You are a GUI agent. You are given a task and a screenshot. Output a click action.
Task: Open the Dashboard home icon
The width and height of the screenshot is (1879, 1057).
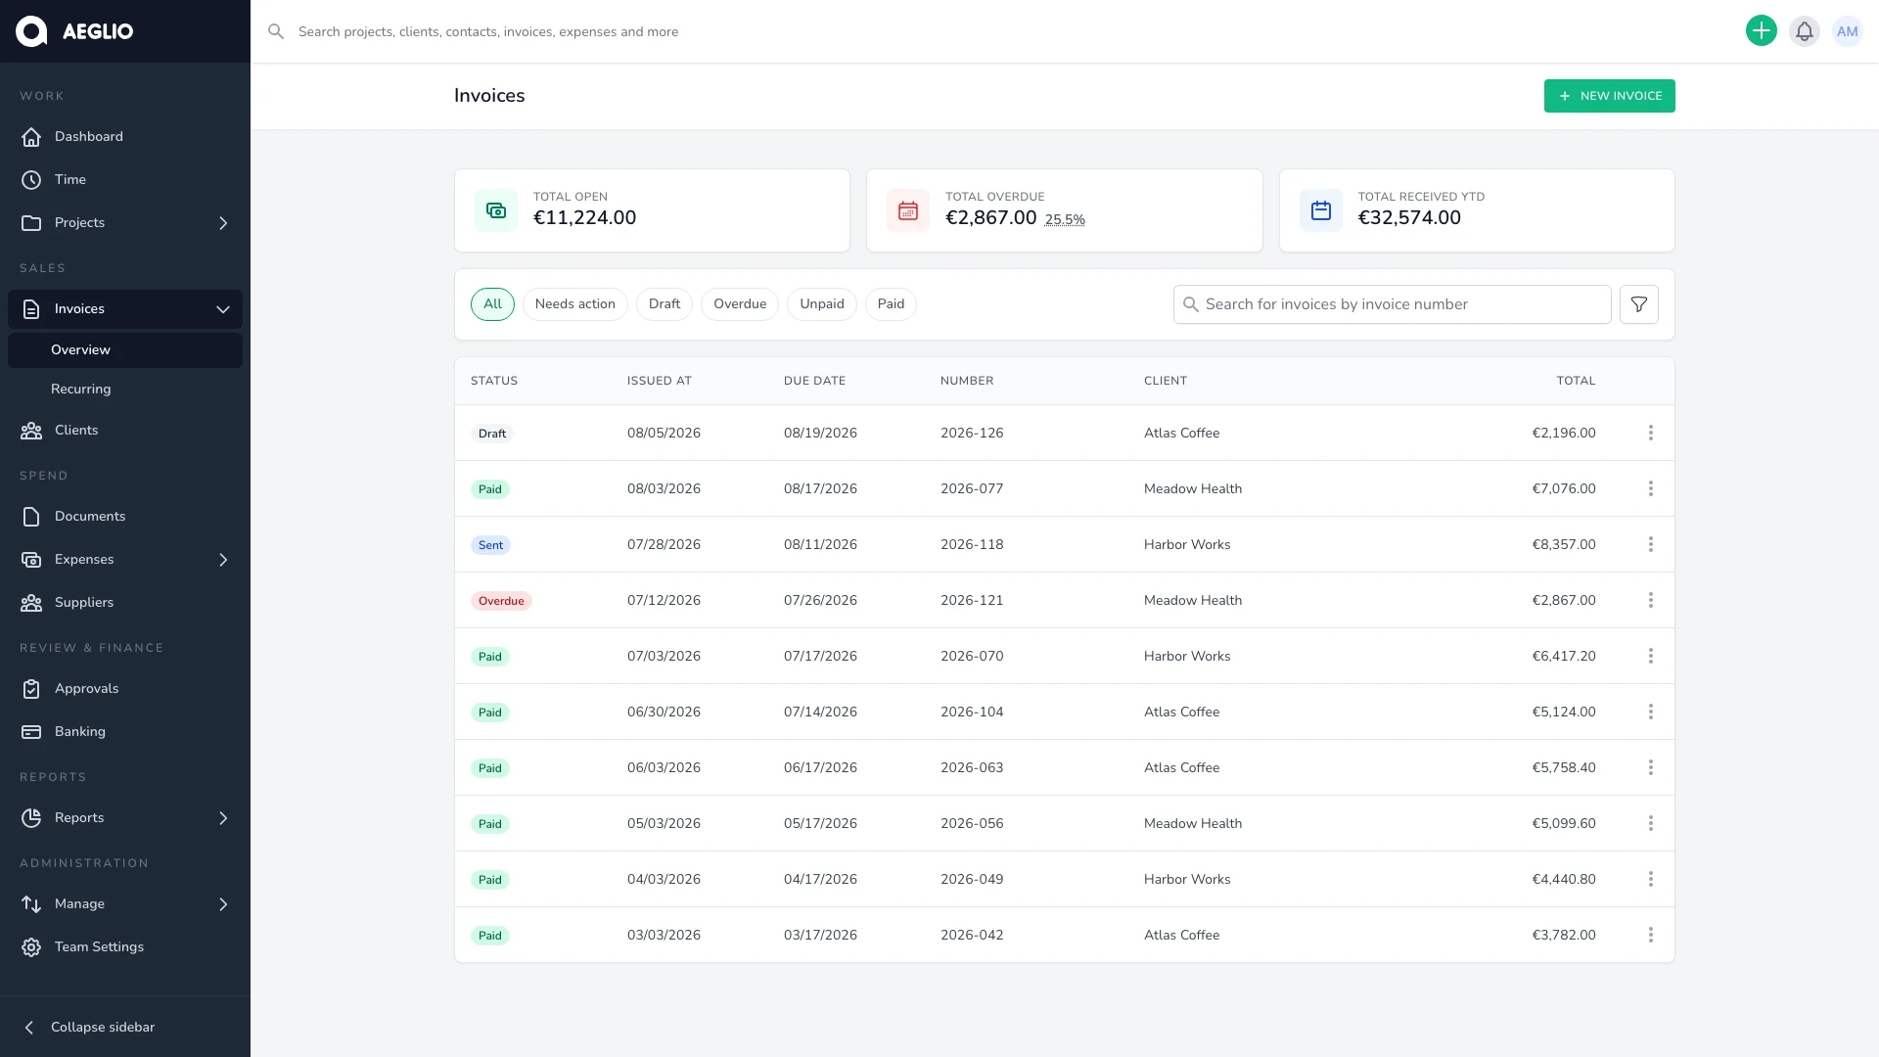(x=31, y=137)
